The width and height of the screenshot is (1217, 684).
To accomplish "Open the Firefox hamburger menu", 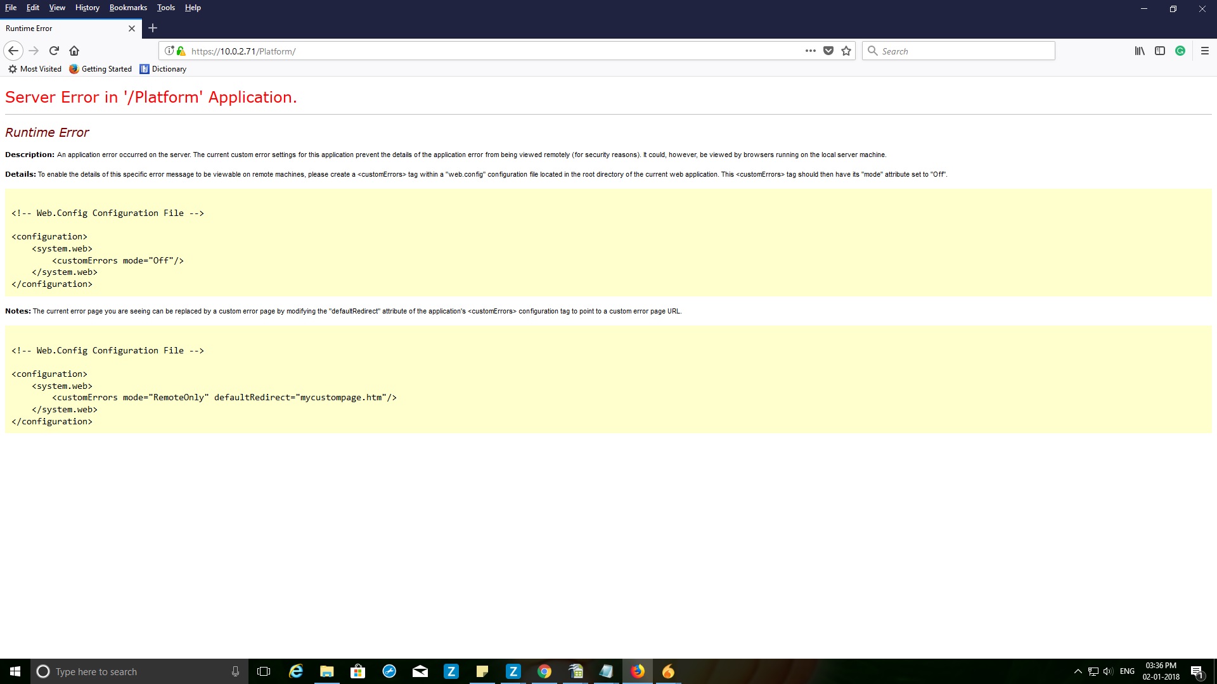I will [1205, 51].
